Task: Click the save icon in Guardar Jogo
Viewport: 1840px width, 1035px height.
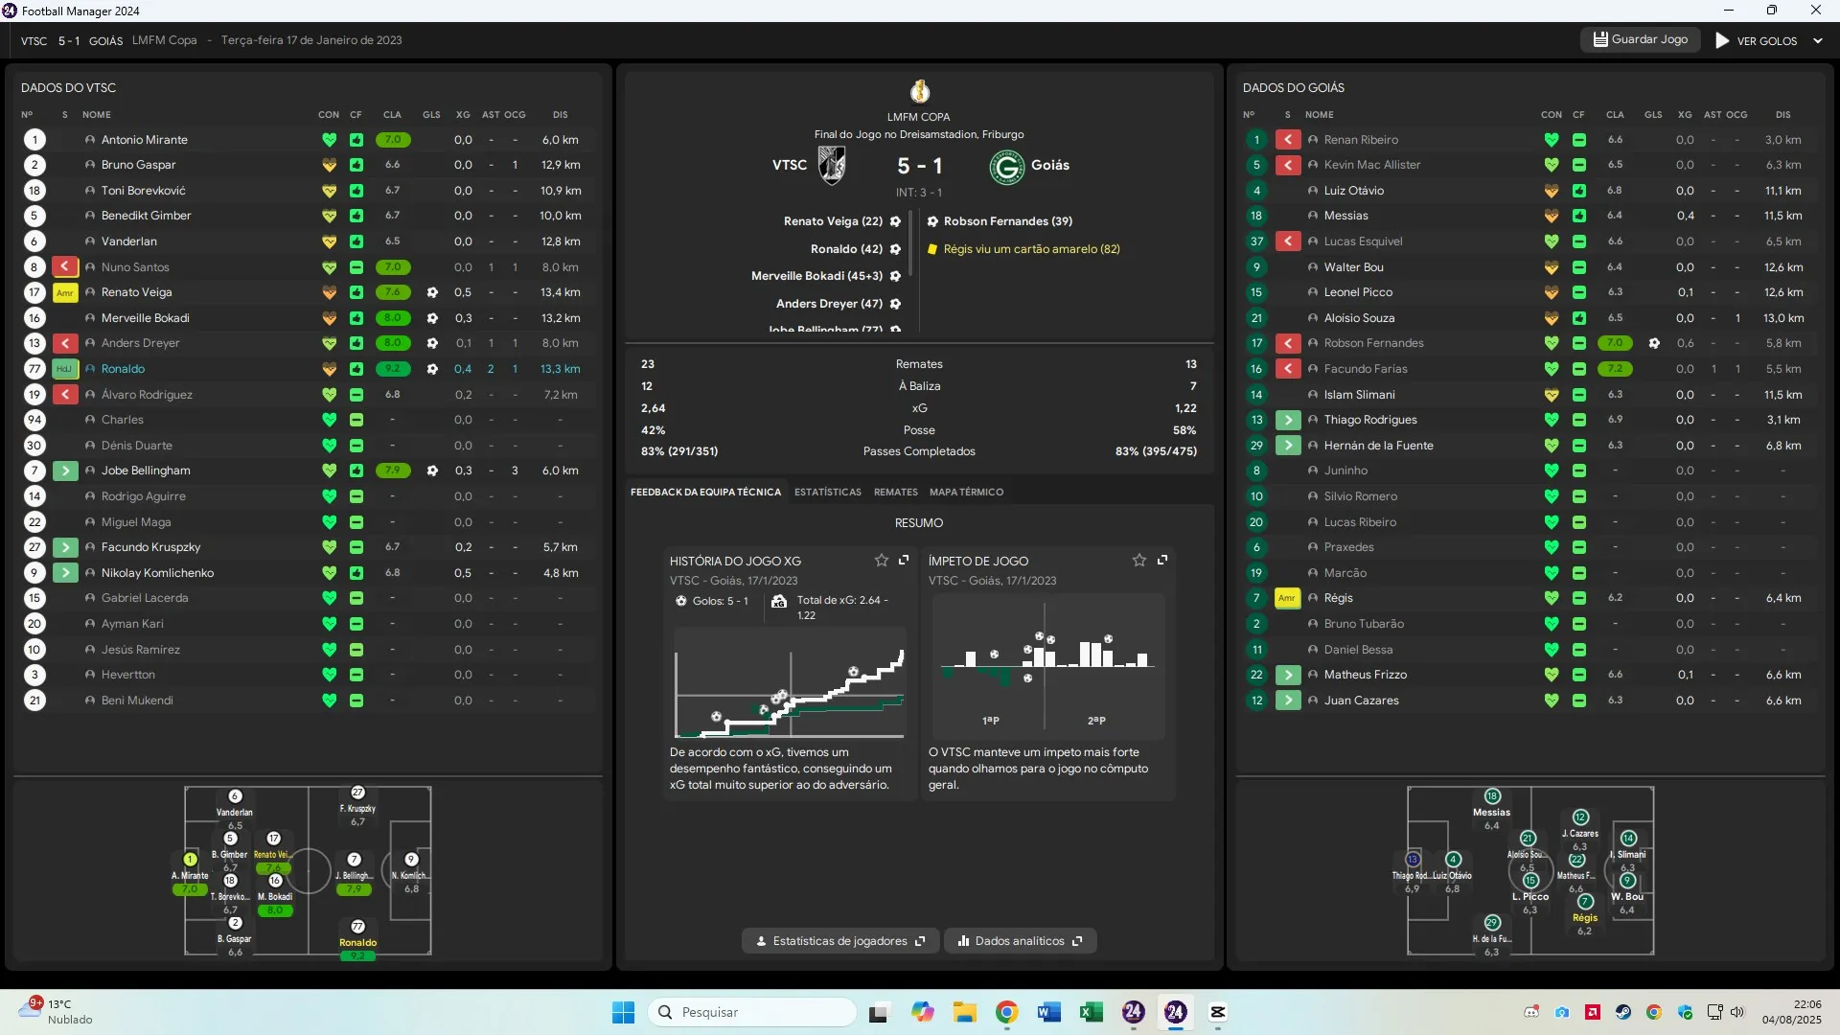Action: [x=1599, y=39]
